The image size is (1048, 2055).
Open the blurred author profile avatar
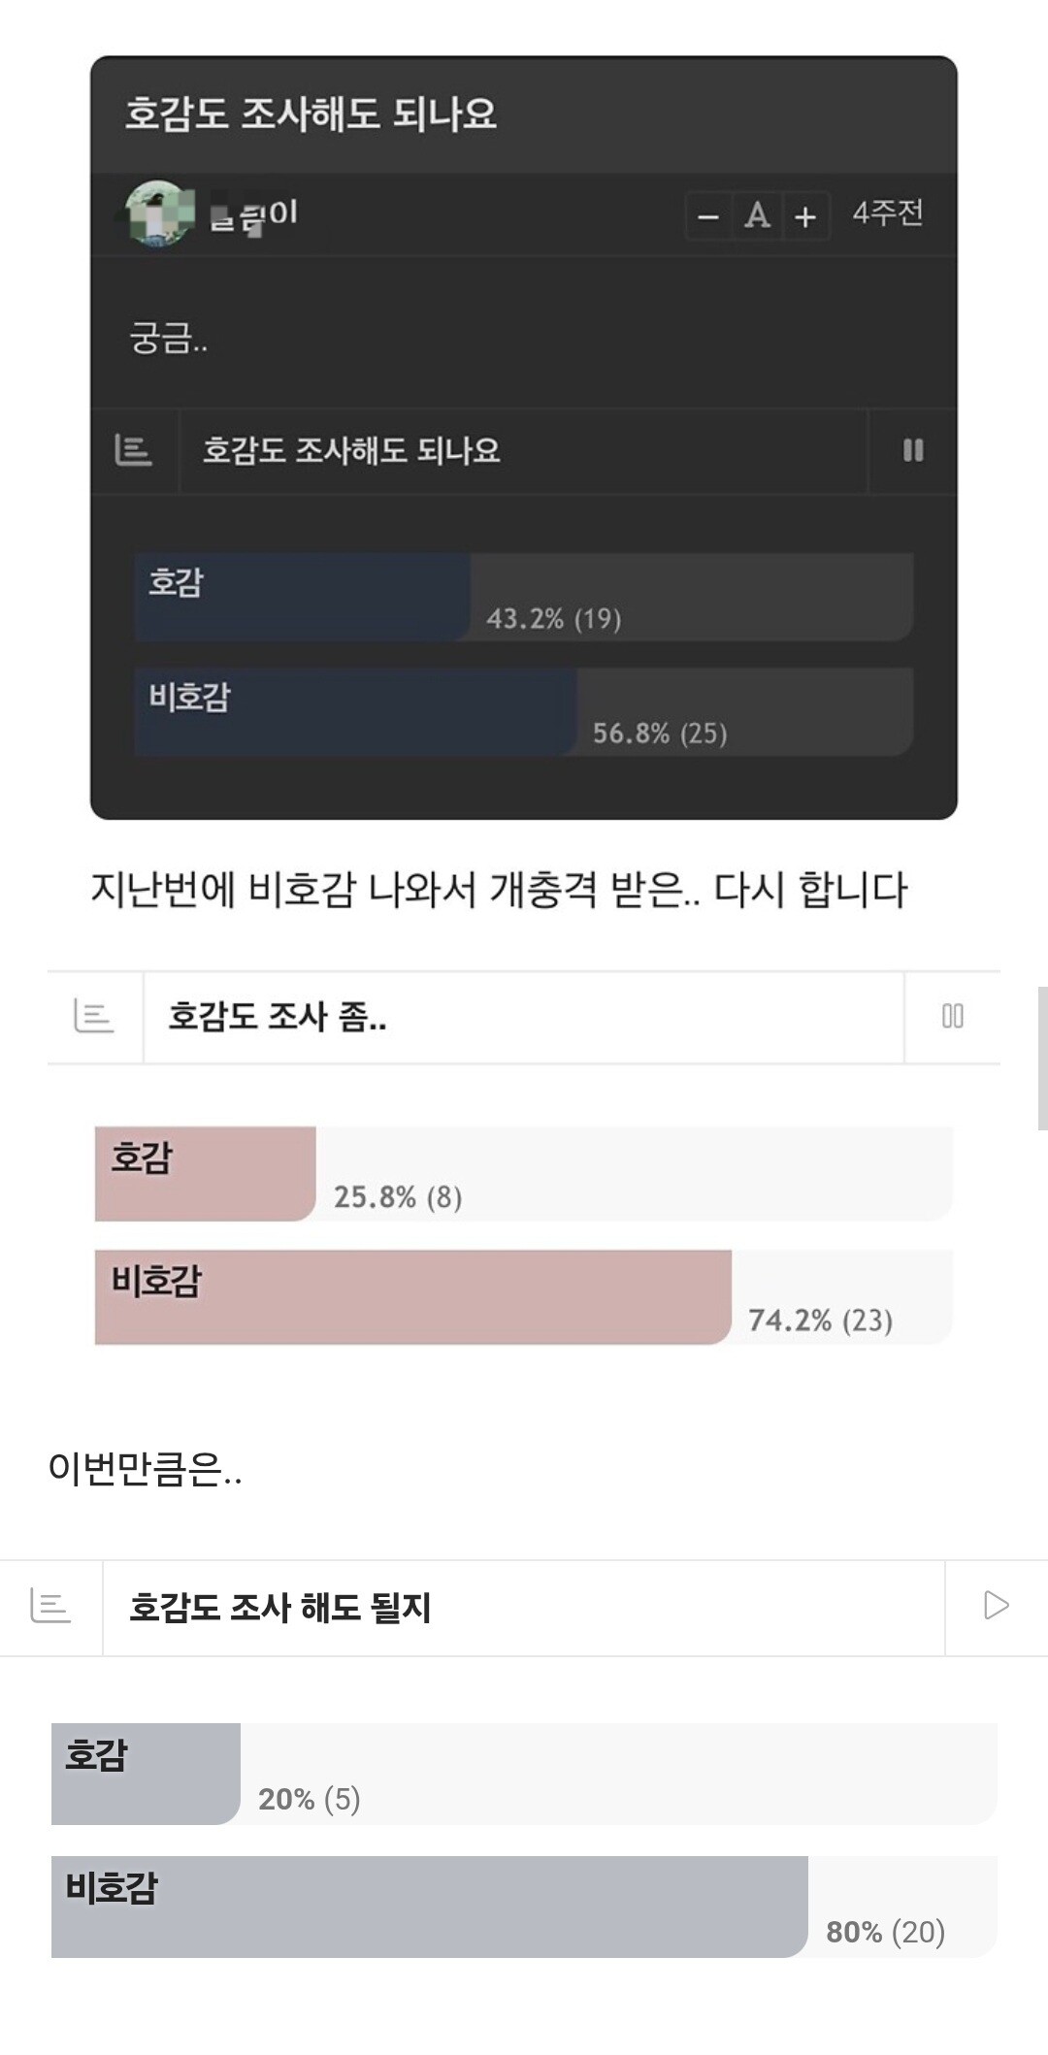(155, 213)
